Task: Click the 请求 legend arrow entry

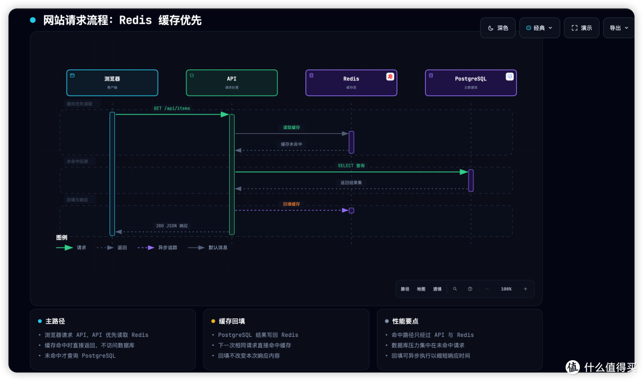Action: (x=71, y=248)
